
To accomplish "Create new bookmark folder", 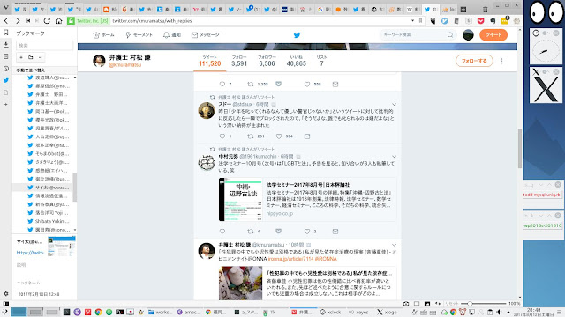I will 31,57.
